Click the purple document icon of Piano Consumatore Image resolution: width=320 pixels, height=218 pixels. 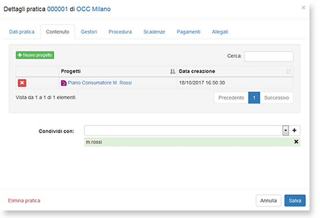coord(63,83)
